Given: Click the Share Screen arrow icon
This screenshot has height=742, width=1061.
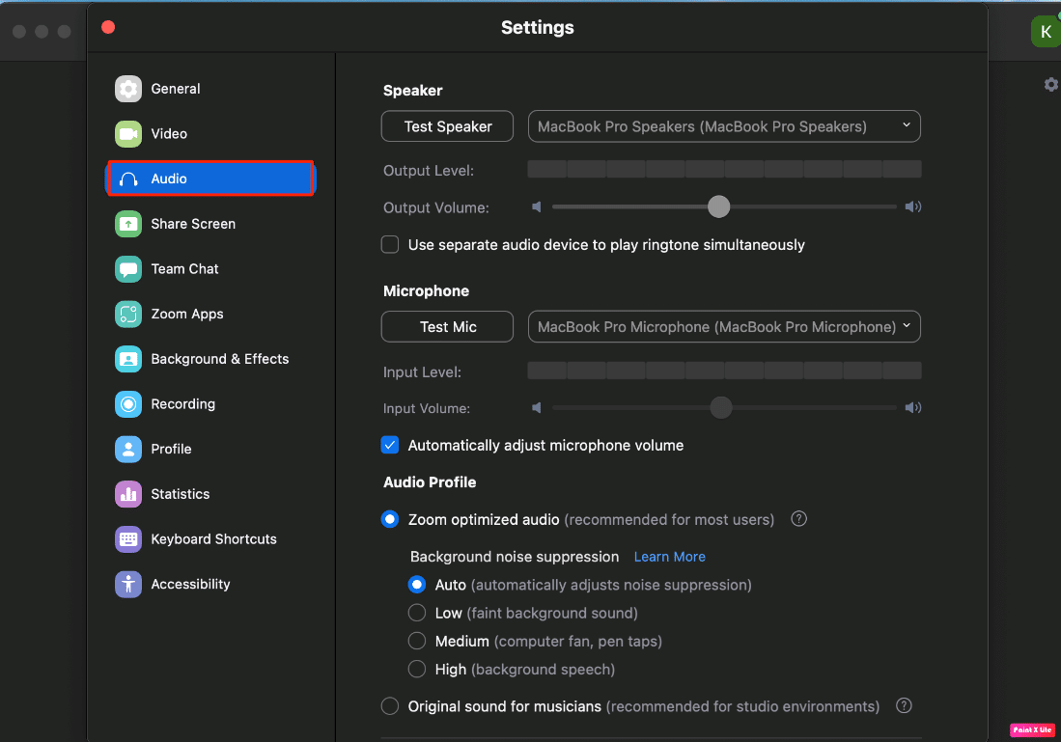Looking at the screenshot, I should pyautogui.click(x=127, y=224).
